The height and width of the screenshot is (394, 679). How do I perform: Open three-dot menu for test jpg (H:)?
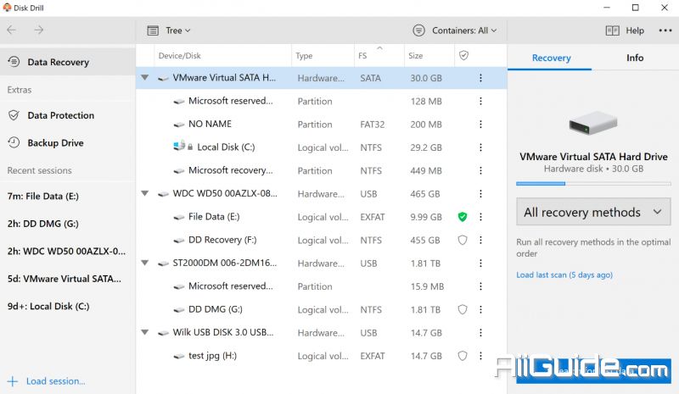480,356
